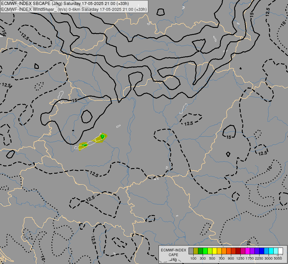Click the legend value 100
Image resolution: width=288 pixels, height=264 pixels.
coord(193,258)
